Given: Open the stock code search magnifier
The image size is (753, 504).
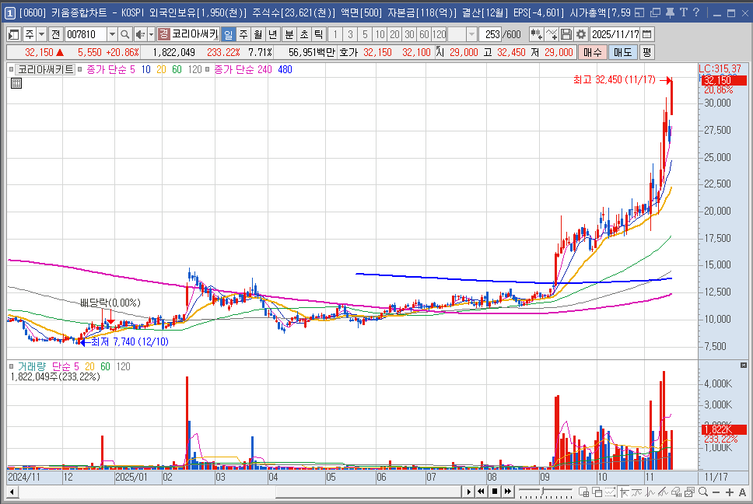Looking at the screenshot, I should tap(125, 34).
